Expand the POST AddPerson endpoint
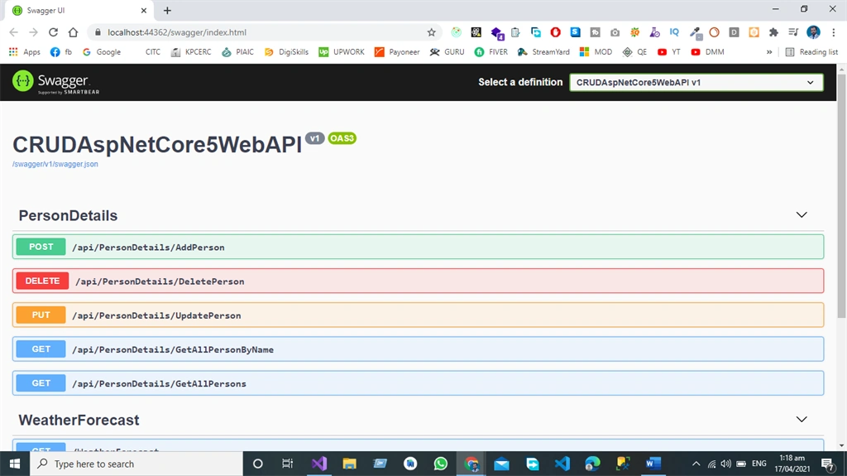 (418, 247)
